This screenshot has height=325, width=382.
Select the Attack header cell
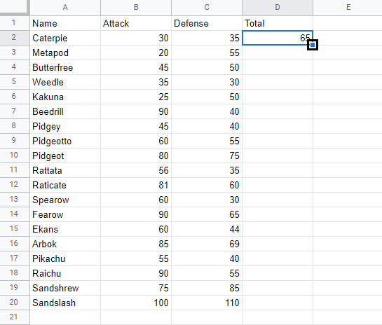[136, 23]
